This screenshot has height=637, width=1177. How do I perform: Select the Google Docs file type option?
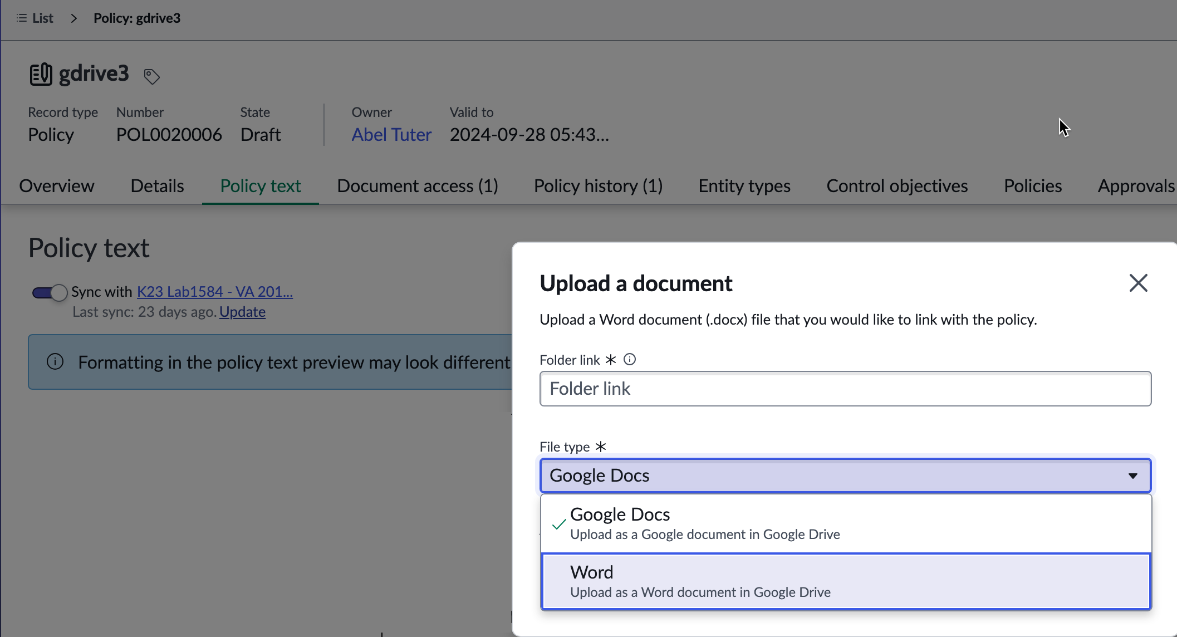click(846, 523)
